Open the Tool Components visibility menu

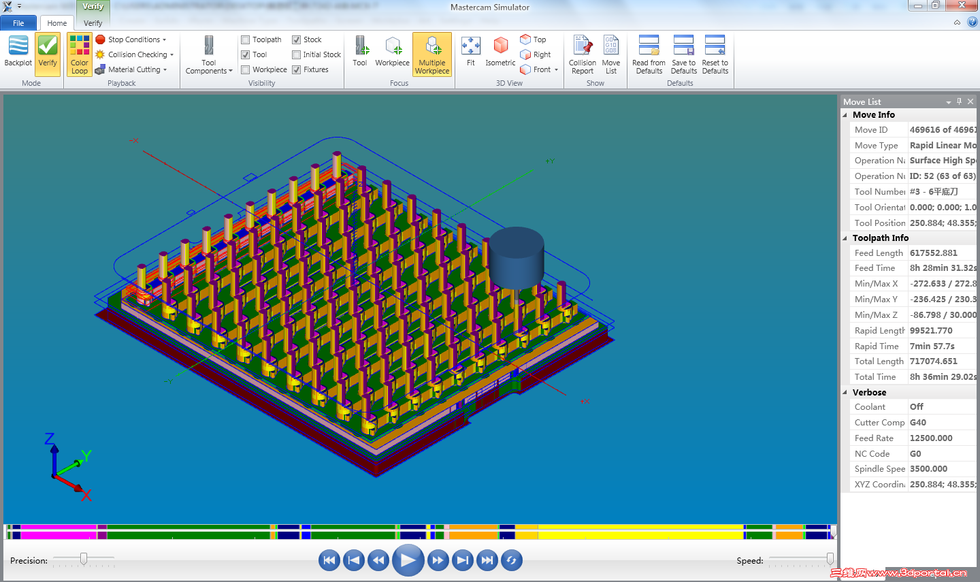pos(209,54)
